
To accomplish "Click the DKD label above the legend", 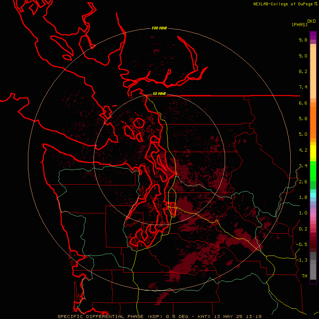I will pos(311,21).
